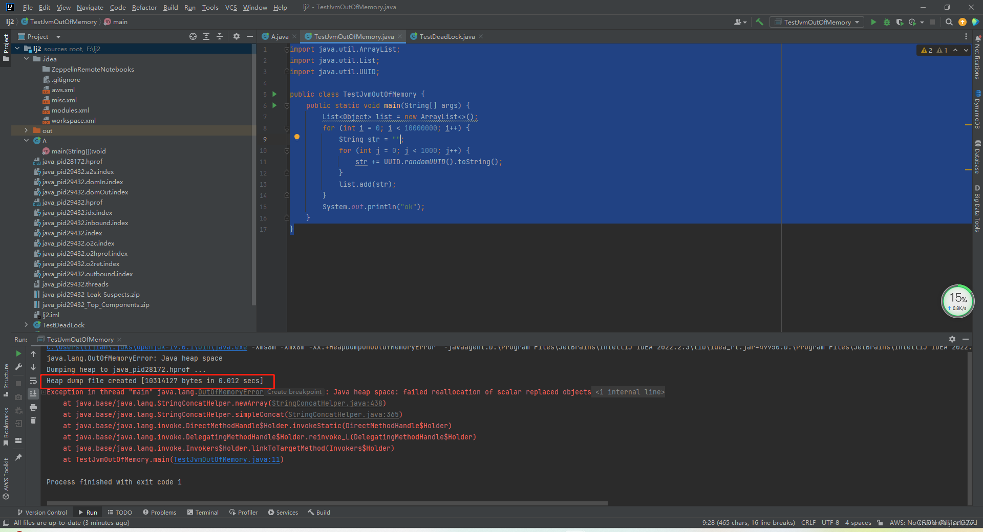The width and height of the screenshot is (983, 532).
Task: Open profiler run options dropdown arrow
Action: [x=922, y=22]
